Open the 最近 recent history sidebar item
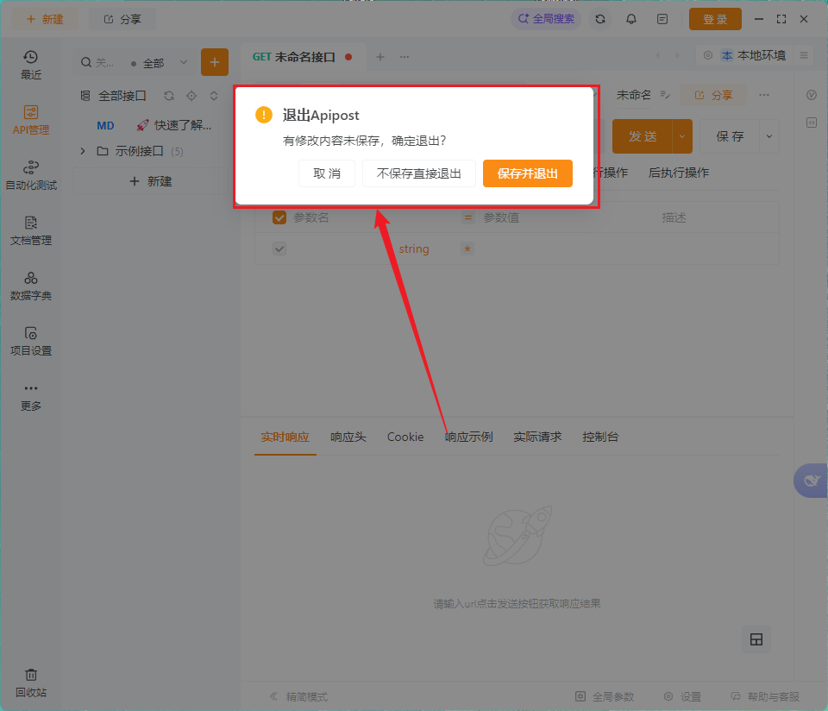 [x=31, y=65]
